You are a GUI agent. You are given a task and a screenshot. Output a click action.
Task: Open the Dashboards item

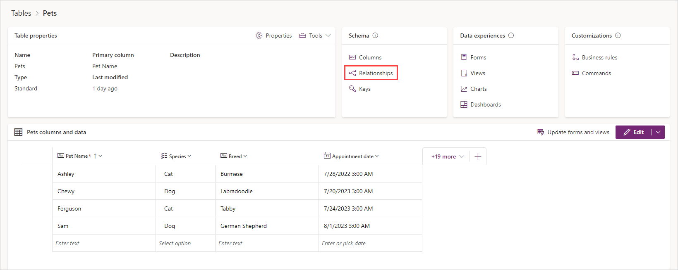[x=485, y=104]
